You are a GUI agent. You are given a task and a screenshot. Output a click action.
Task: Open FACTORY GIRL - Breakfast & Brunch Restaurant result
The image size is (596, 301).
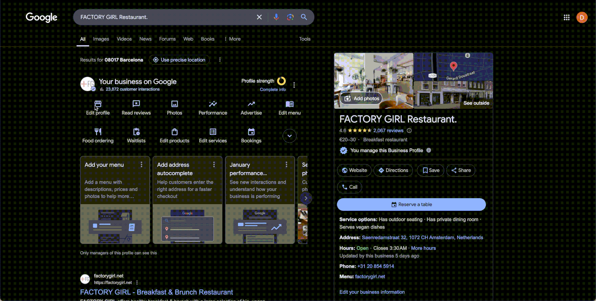(x=156, y=292)
